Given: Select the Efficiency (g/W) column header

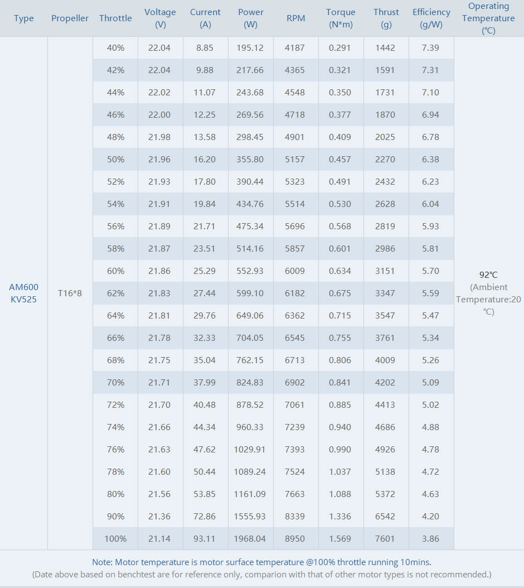Looking at the screenshot, I should pos(431,18).
